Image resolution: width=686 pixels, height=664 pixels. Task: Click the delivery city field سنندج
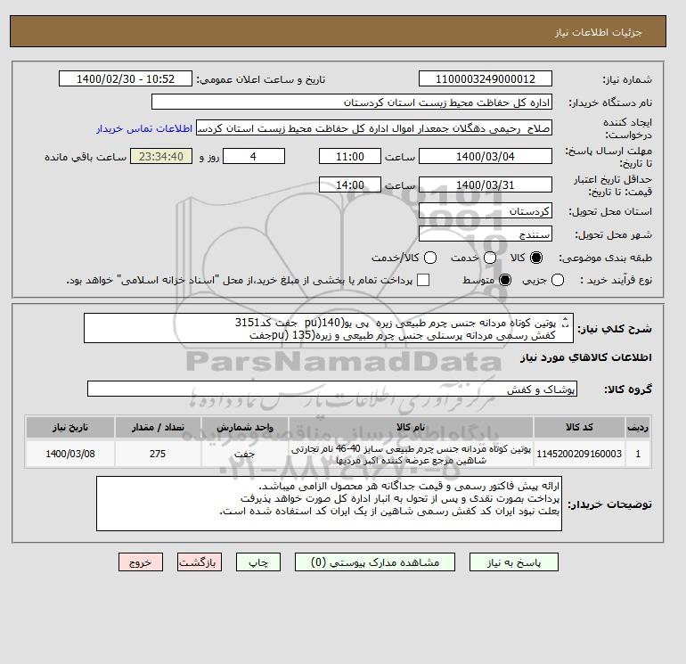486,234
